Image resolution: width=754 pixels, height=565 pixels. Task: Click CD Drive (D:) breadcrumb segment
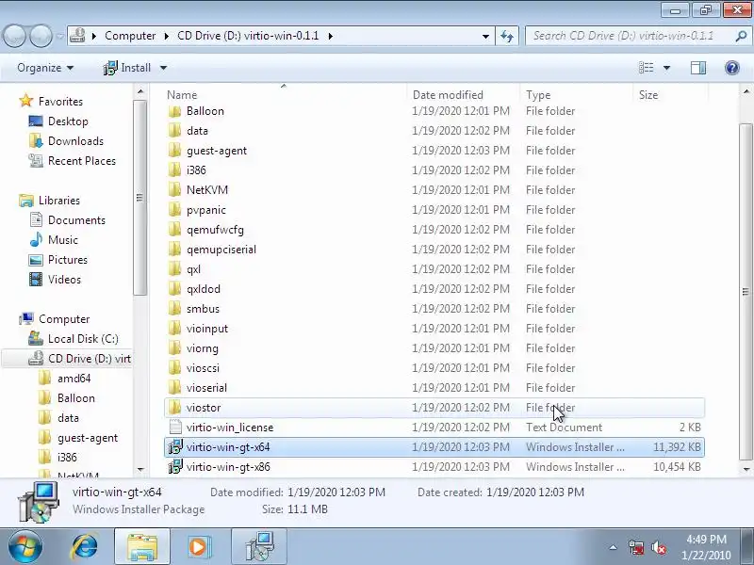(248, 36)
